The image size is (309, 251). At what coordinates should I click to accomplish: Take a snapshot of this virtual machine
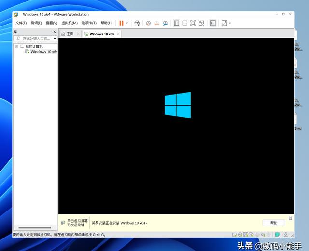coord(148,23)
